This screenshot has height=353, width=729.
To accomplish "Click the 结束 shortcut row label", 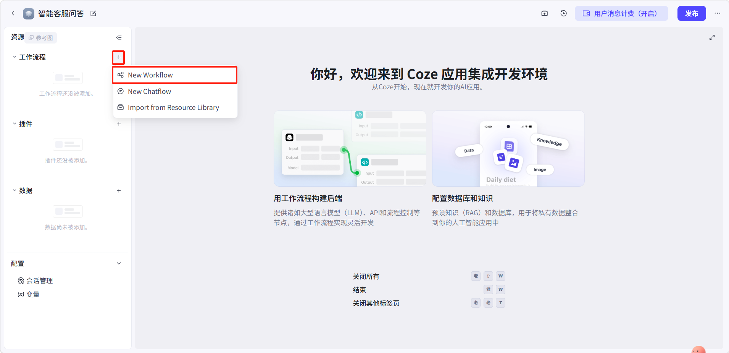I will tap(360, 290).
